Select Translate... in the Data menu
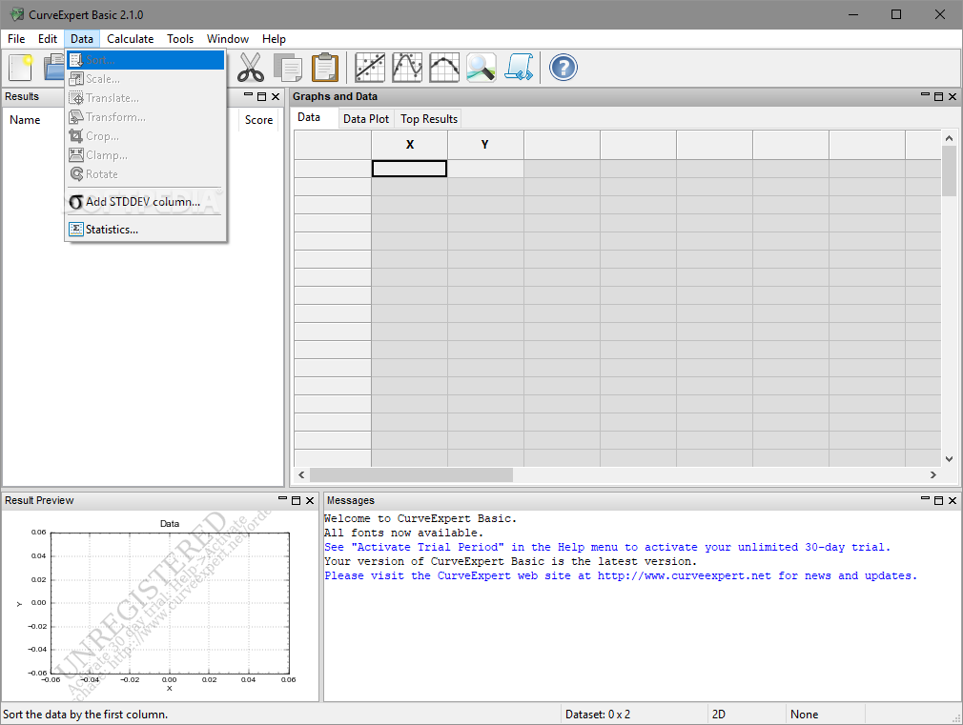963x725 pixels. [146, 98]
